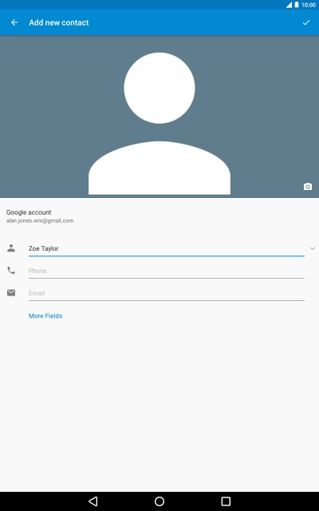Image resolution: width=319 pixels, height=511 pixels.
Task: Tap the back arrow in header
Action: (x=14, y=22)
